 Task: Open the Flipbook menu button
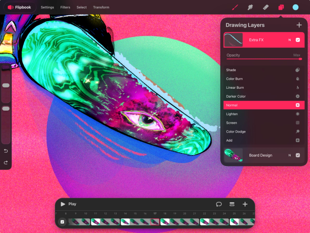19,7
